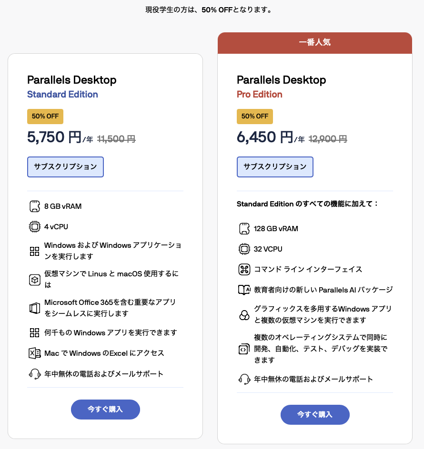Click the overlapping circles graphics icon

[x=244, y=315]
